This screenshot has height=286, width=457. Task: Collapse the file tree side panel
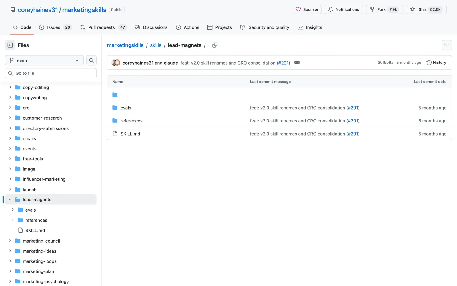(x=10, y=45)
